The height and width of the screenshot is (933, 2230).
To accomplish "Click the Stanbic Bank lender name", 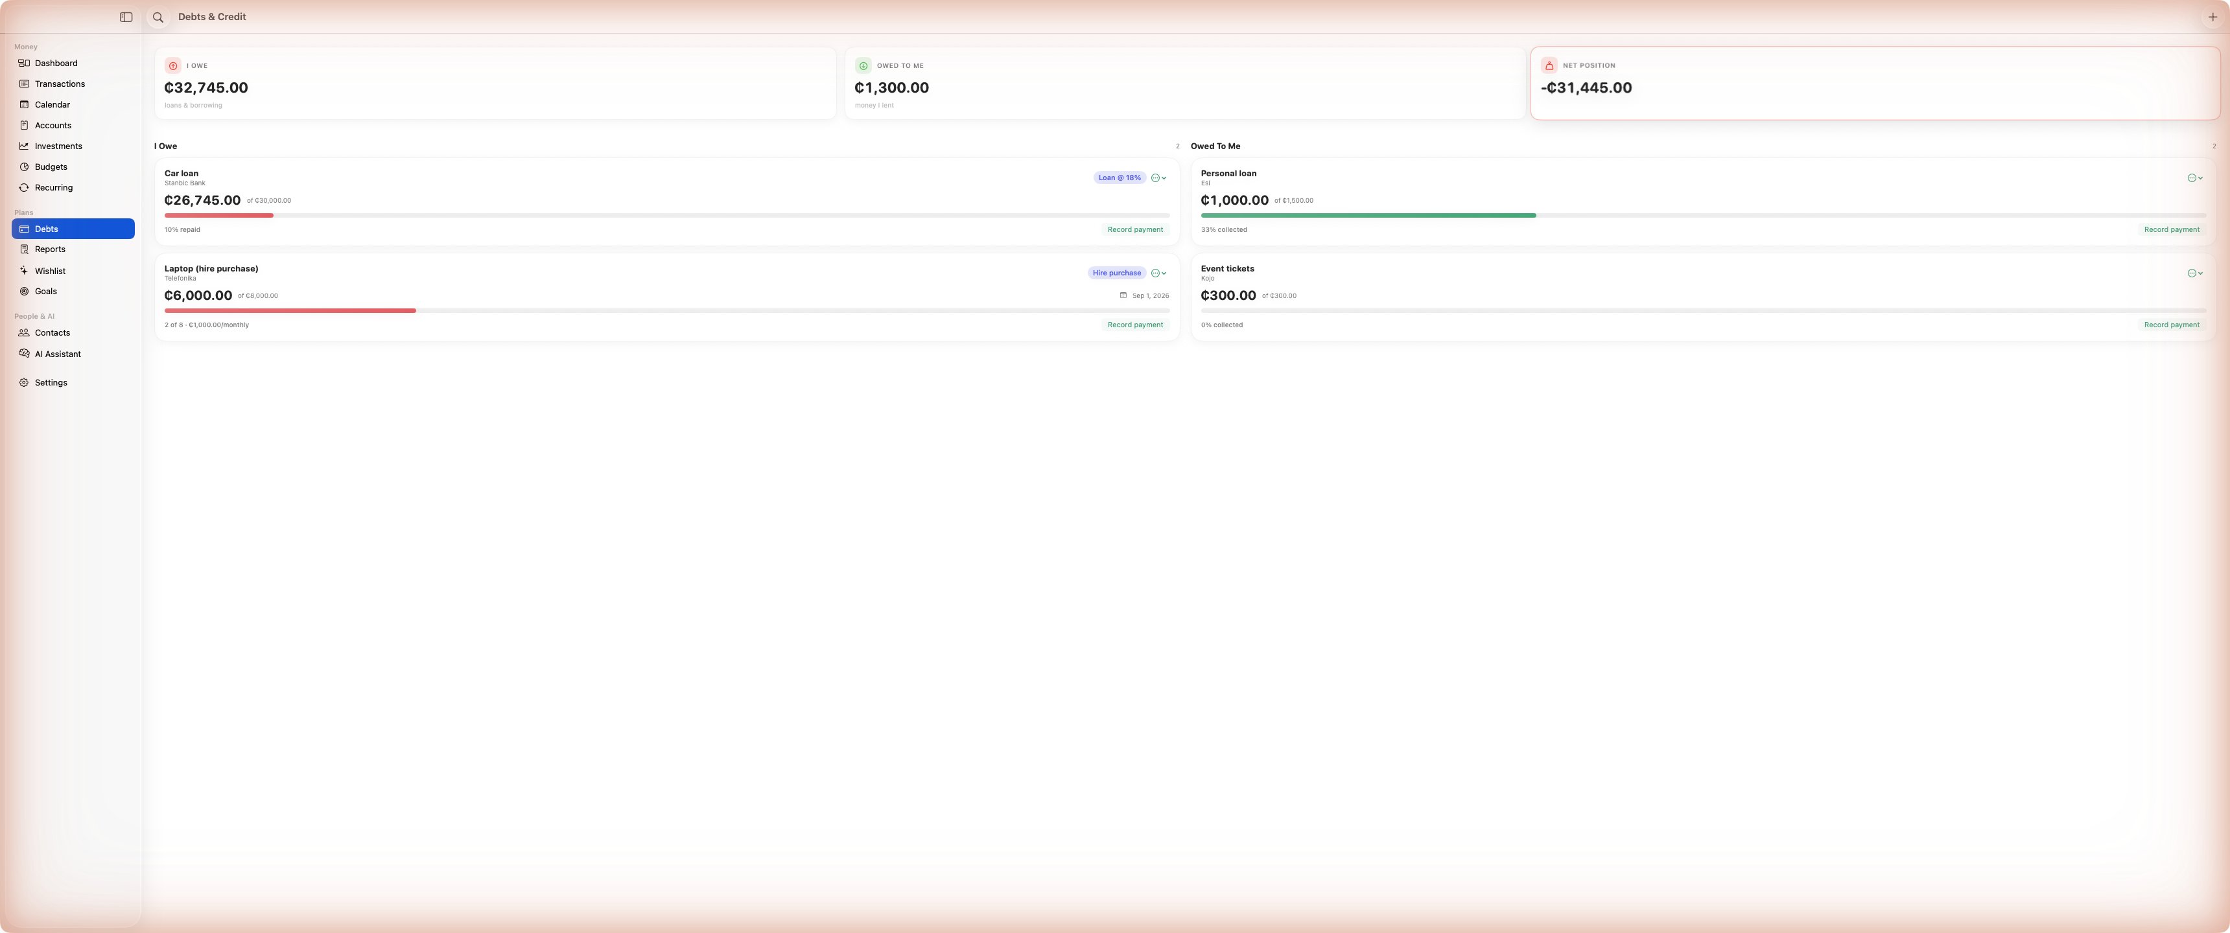I will pyautogui.click(x=185, y=183).
